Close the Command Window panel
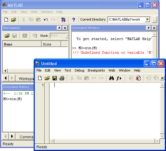 tap(154, 28)
